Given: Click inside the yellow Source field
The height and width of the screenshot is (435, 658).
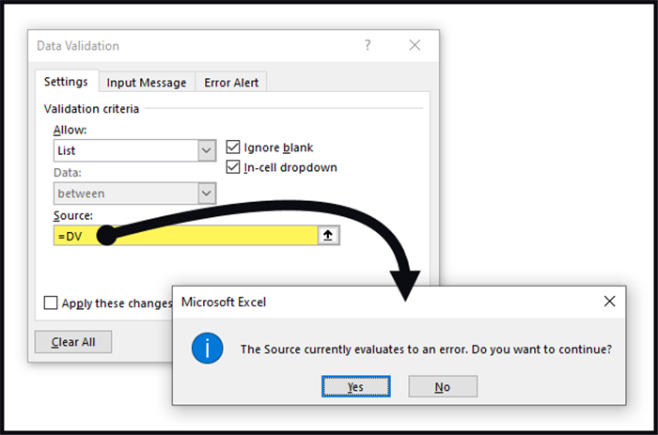Looking at the screenshot, I should point(216,237).
